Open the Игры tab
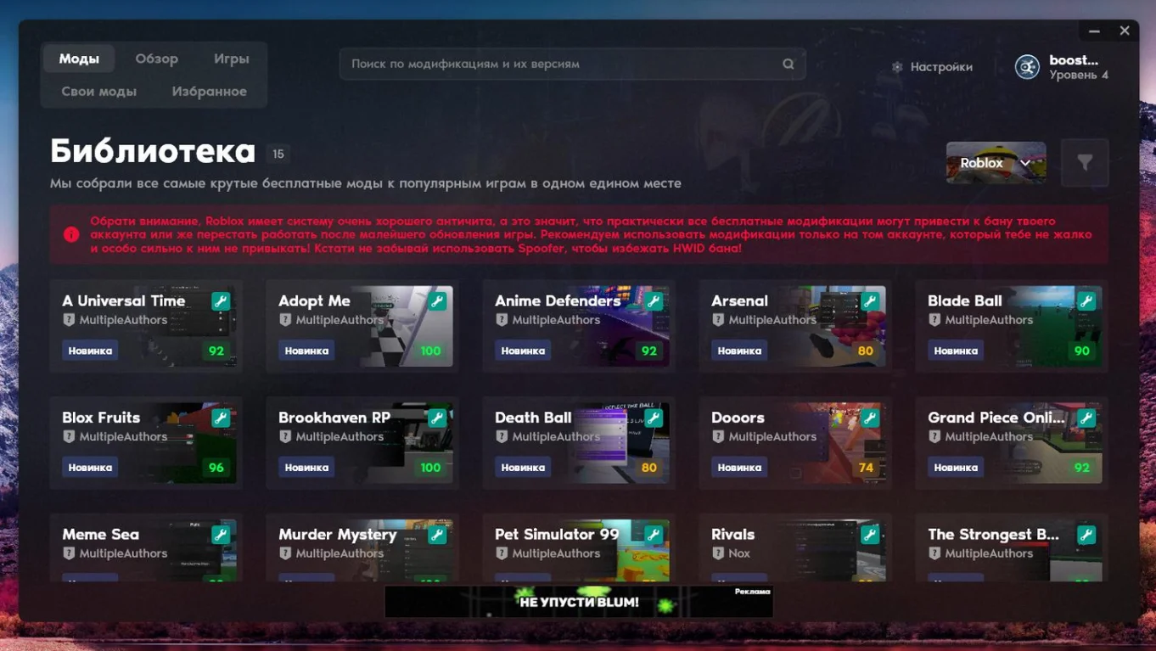Viewport: 1156px width, 651px height. click(x=231, y=59)
